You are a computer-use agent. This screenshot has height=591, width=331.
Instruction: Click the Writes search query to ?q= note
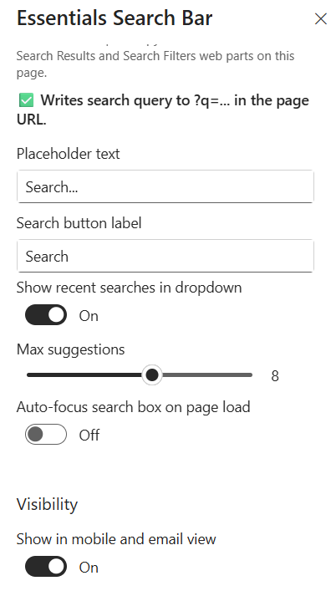coord(163,110)
